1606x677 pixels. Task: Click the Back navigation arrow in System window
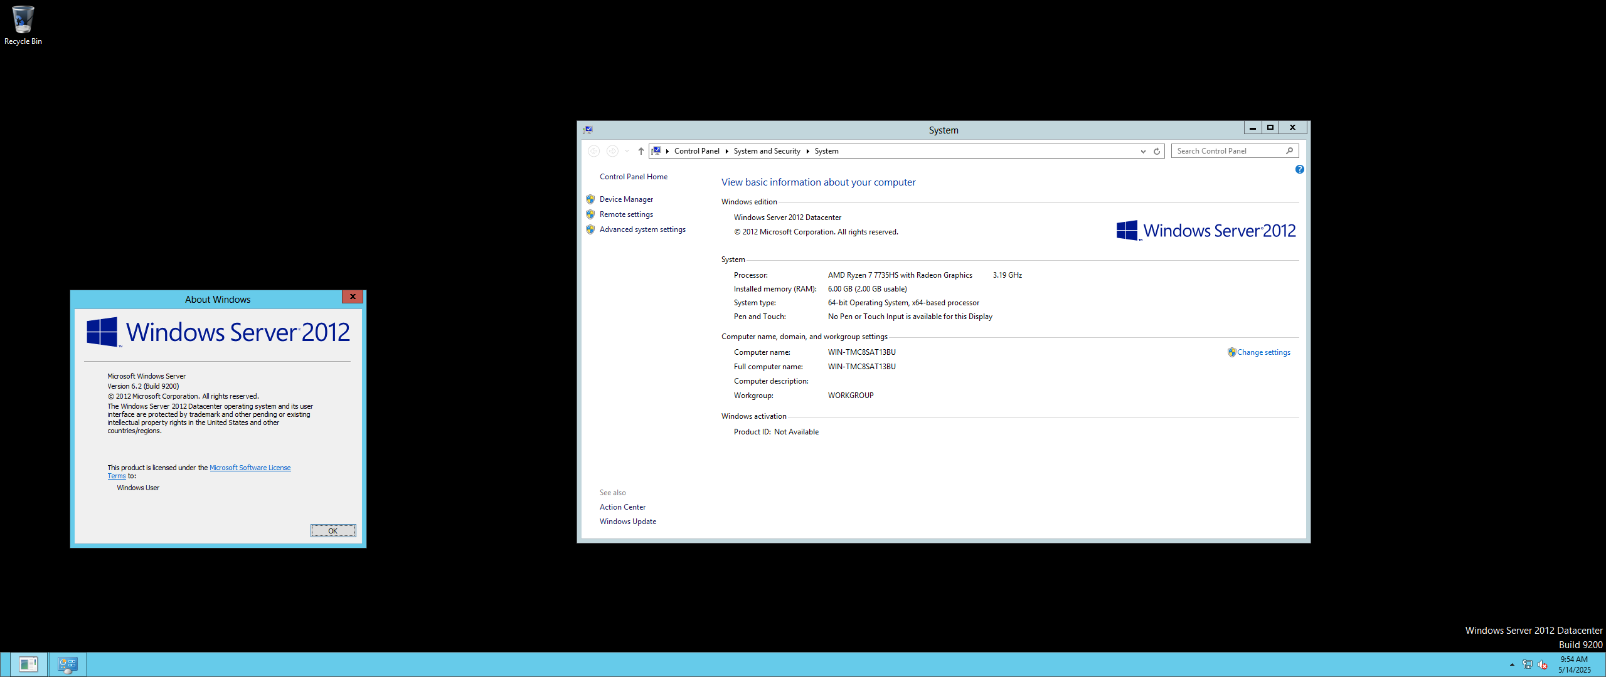(x=593, y=151)
